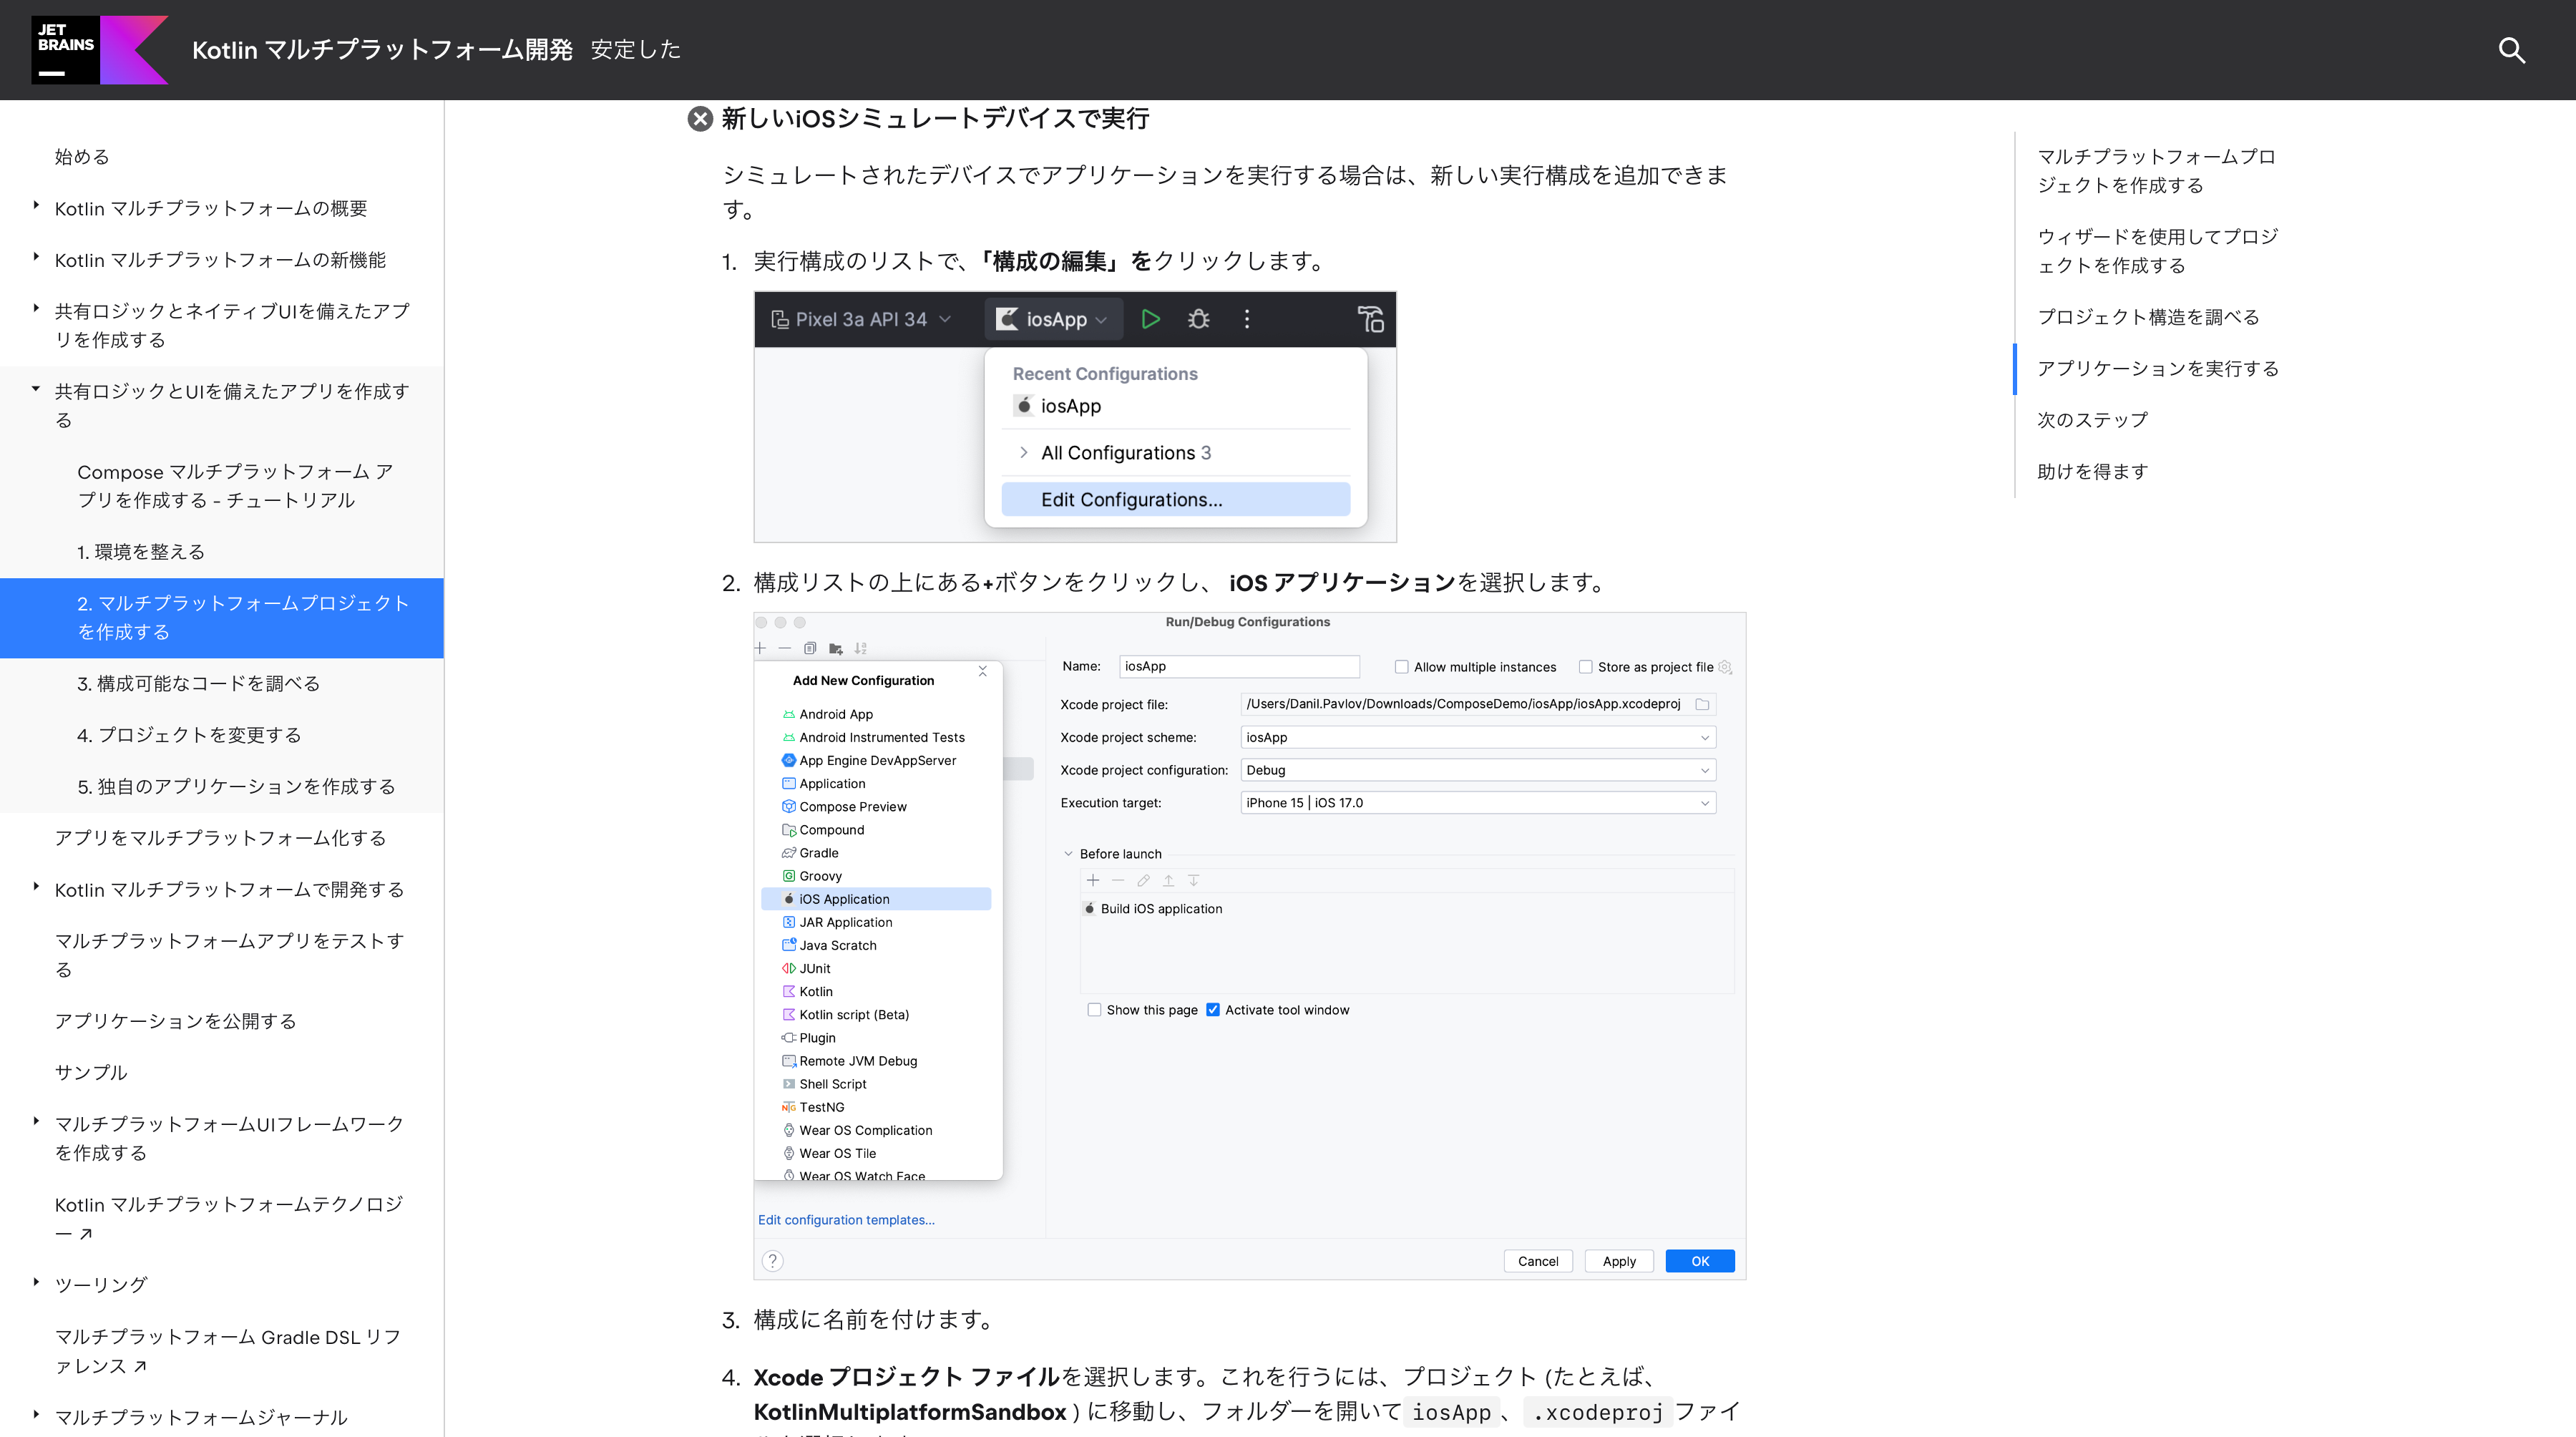Click the green Run play icon
Screen dimensions: 2576x1437
point(1150,319)
